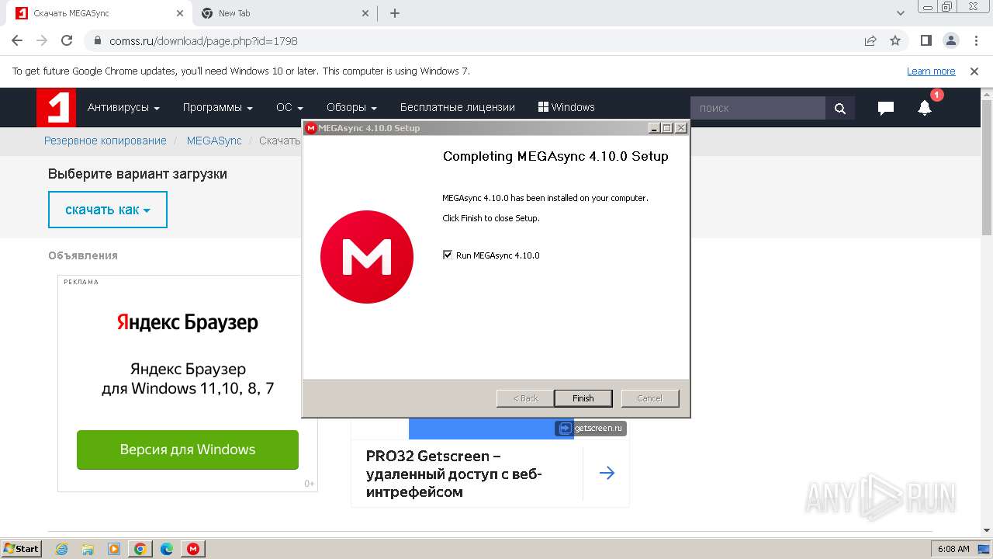Image resolution: width=993 pixels, height=559 pixels.
Task: Click Finish in MEGAsync Setup
Action: tap(583, 398)
